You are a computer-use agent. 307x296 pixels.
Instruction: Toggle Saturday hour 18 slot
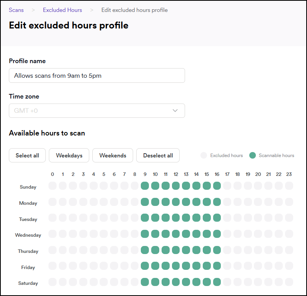pos(237,282)
